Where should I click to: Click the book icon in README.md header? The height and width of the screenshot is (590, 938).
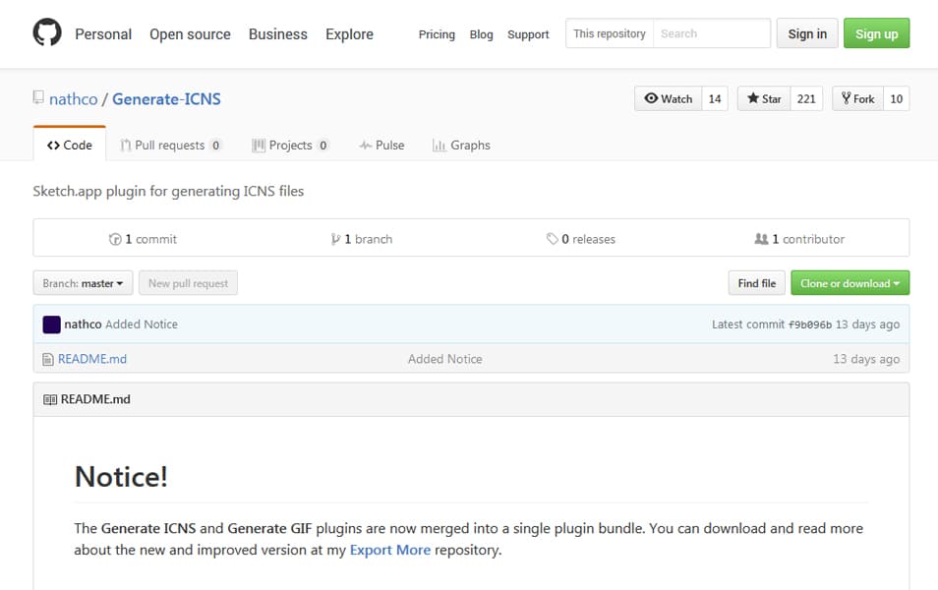50,399
